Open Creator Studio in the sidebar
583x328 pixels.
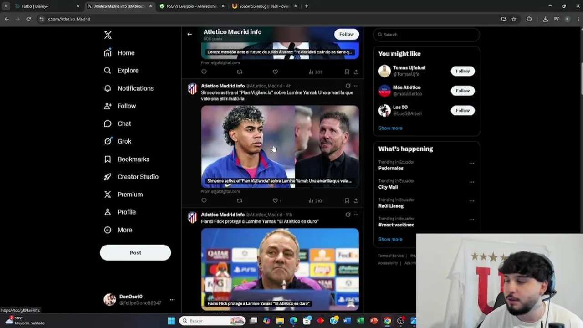(131, 177)
